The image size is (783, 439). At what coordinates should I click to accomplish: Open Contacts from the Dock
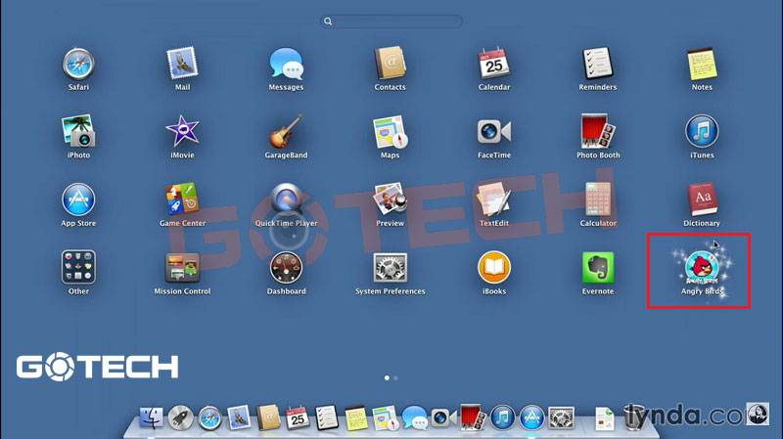click(268, 417)
